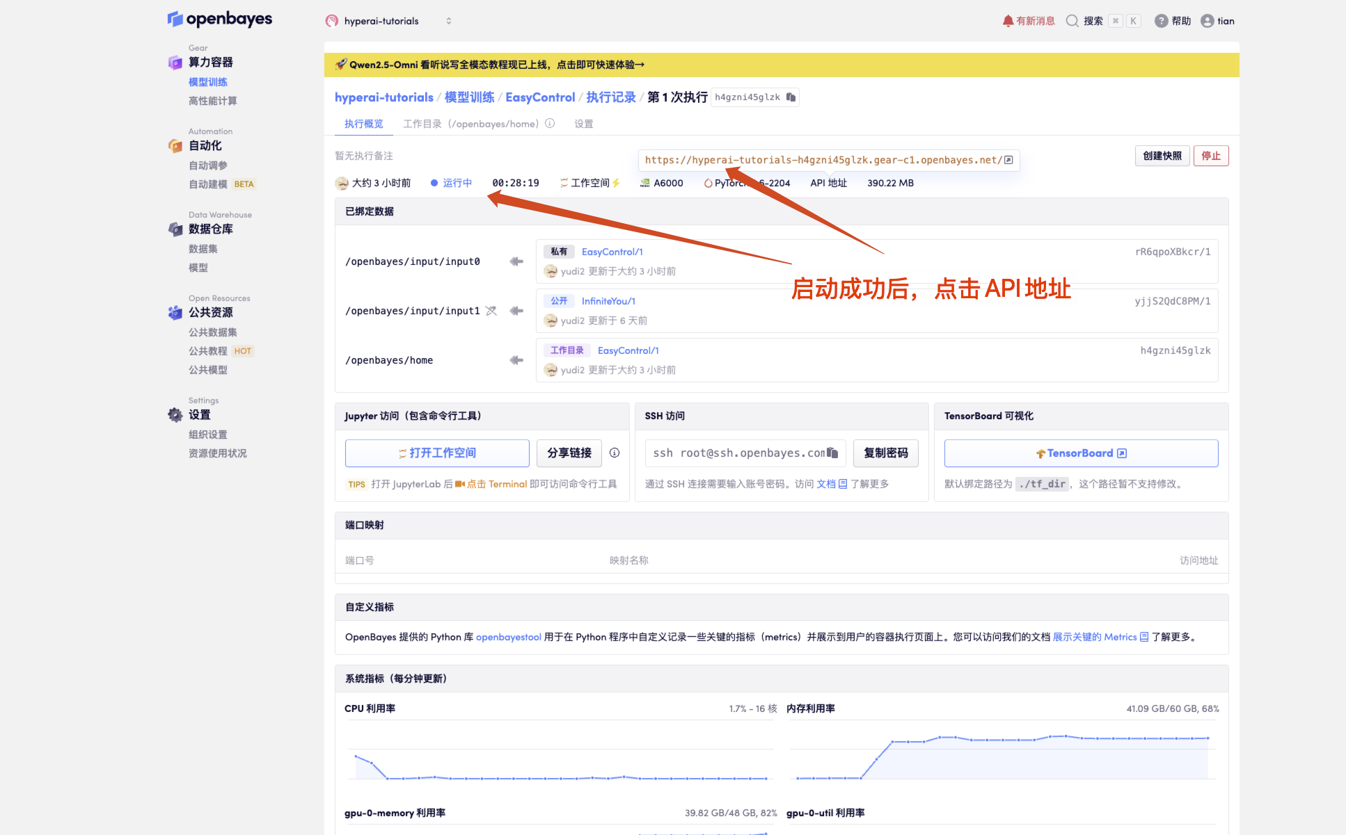Viewport: 1346px width, 835px height.
Task: Click the A6000 GPU label
Action: pyautogui.click(x=661, y=183)
